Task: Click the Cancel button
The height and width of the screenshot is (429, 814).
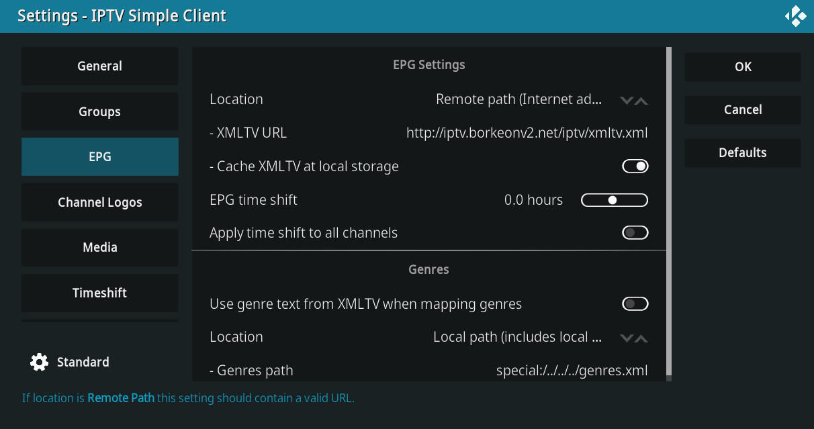Action: [x=743, y=109]
